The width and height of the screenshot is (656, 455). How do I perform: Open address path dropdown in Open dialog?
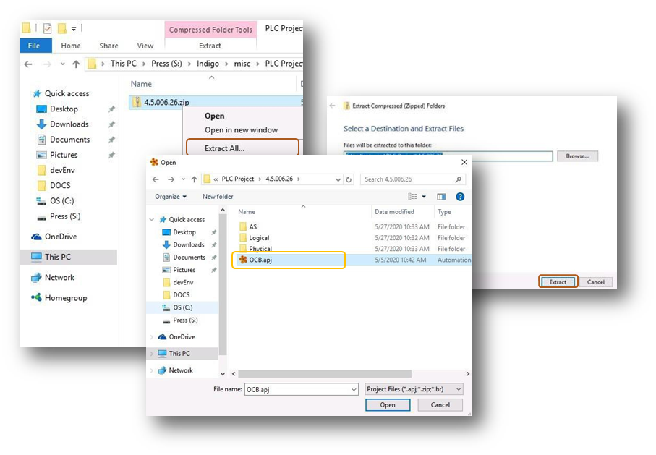(x=338, y=179)
